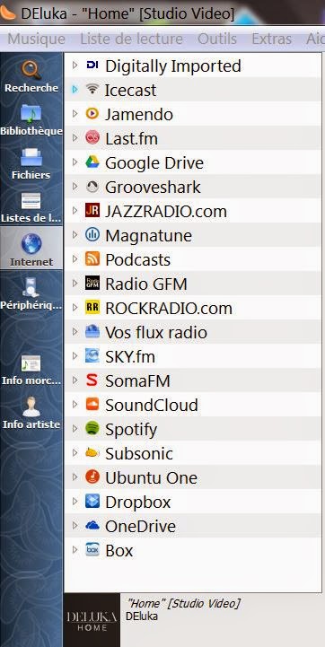Select the OneDrive row text
The height and width of the screenshot is (647, 325).
coord(140,527)
